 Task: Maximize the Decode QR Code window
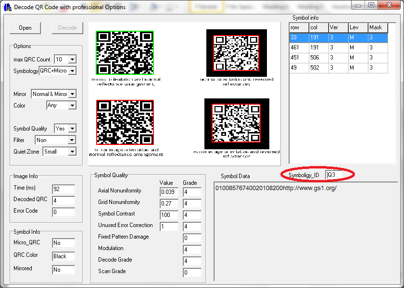coord(371,5)
